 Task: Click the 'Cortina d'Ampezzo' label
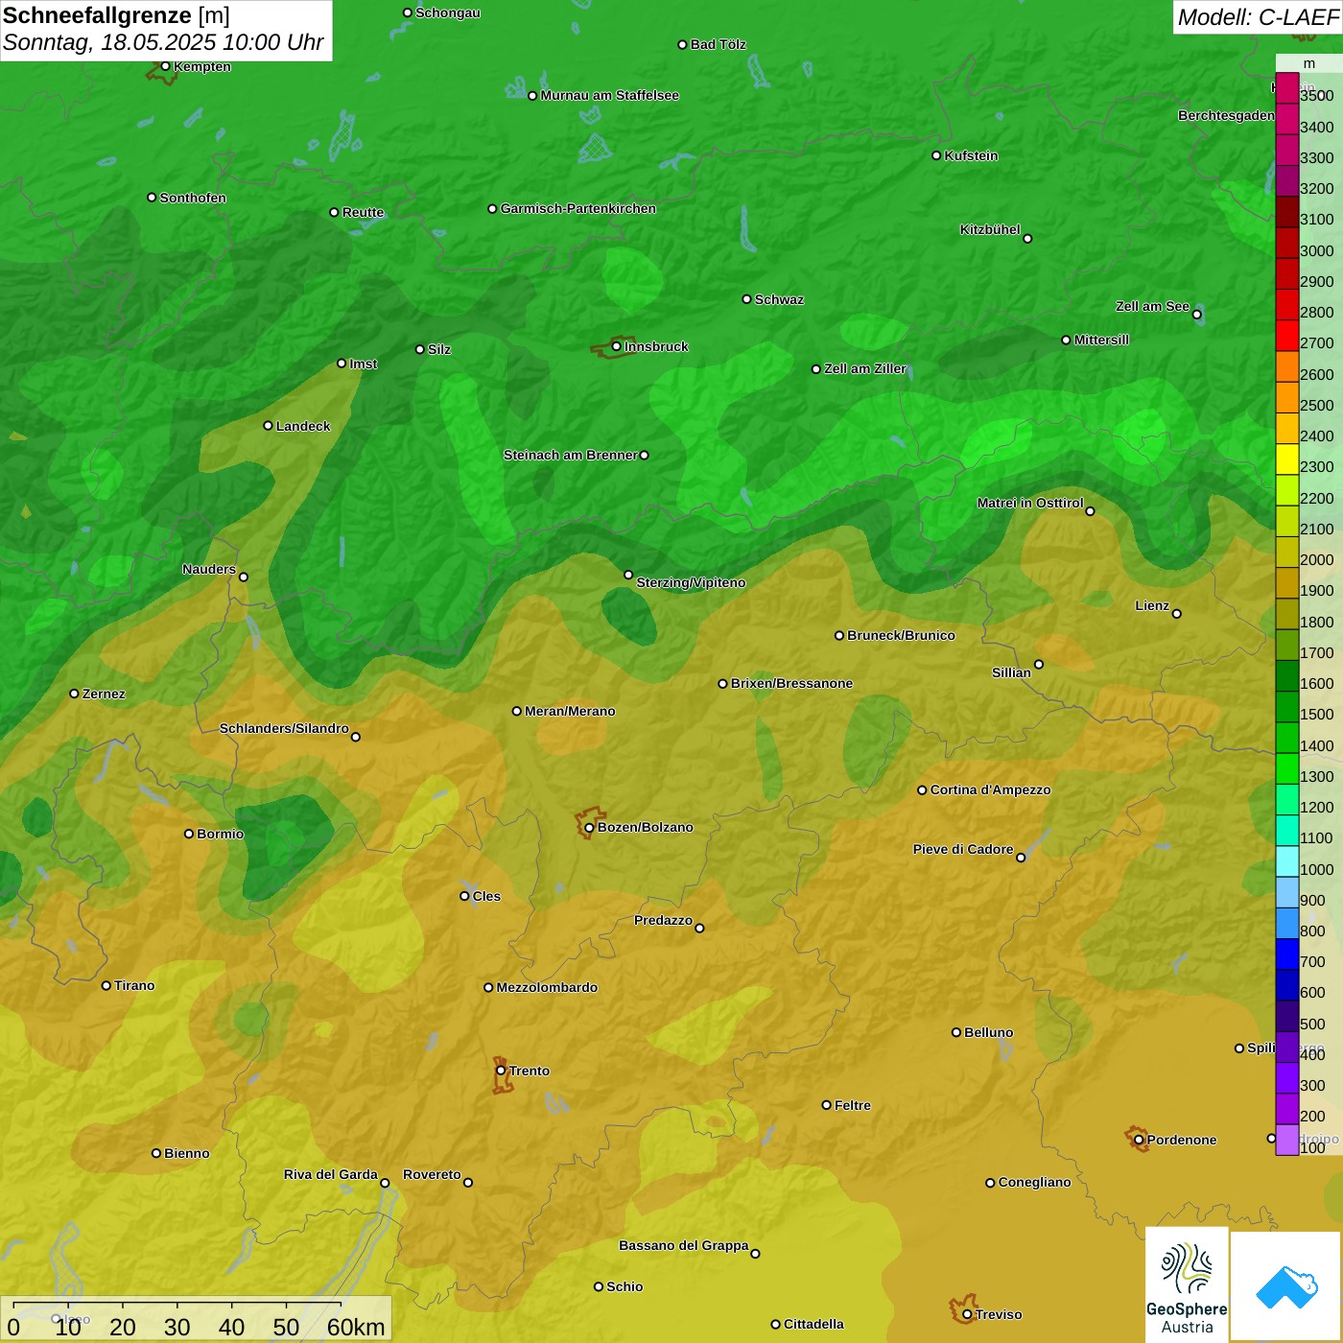(991, 789)
